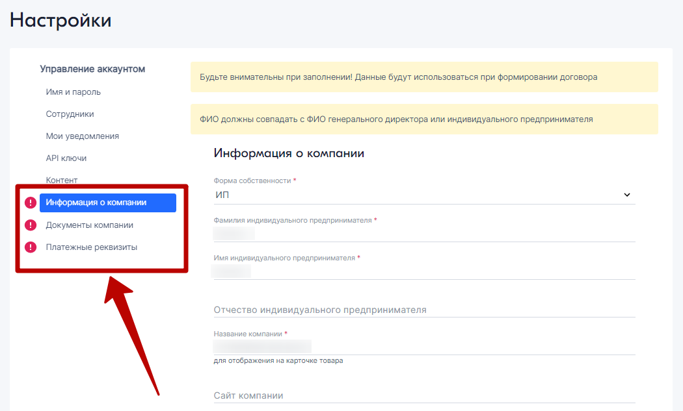Open the Контент settings item

point(62,180)
